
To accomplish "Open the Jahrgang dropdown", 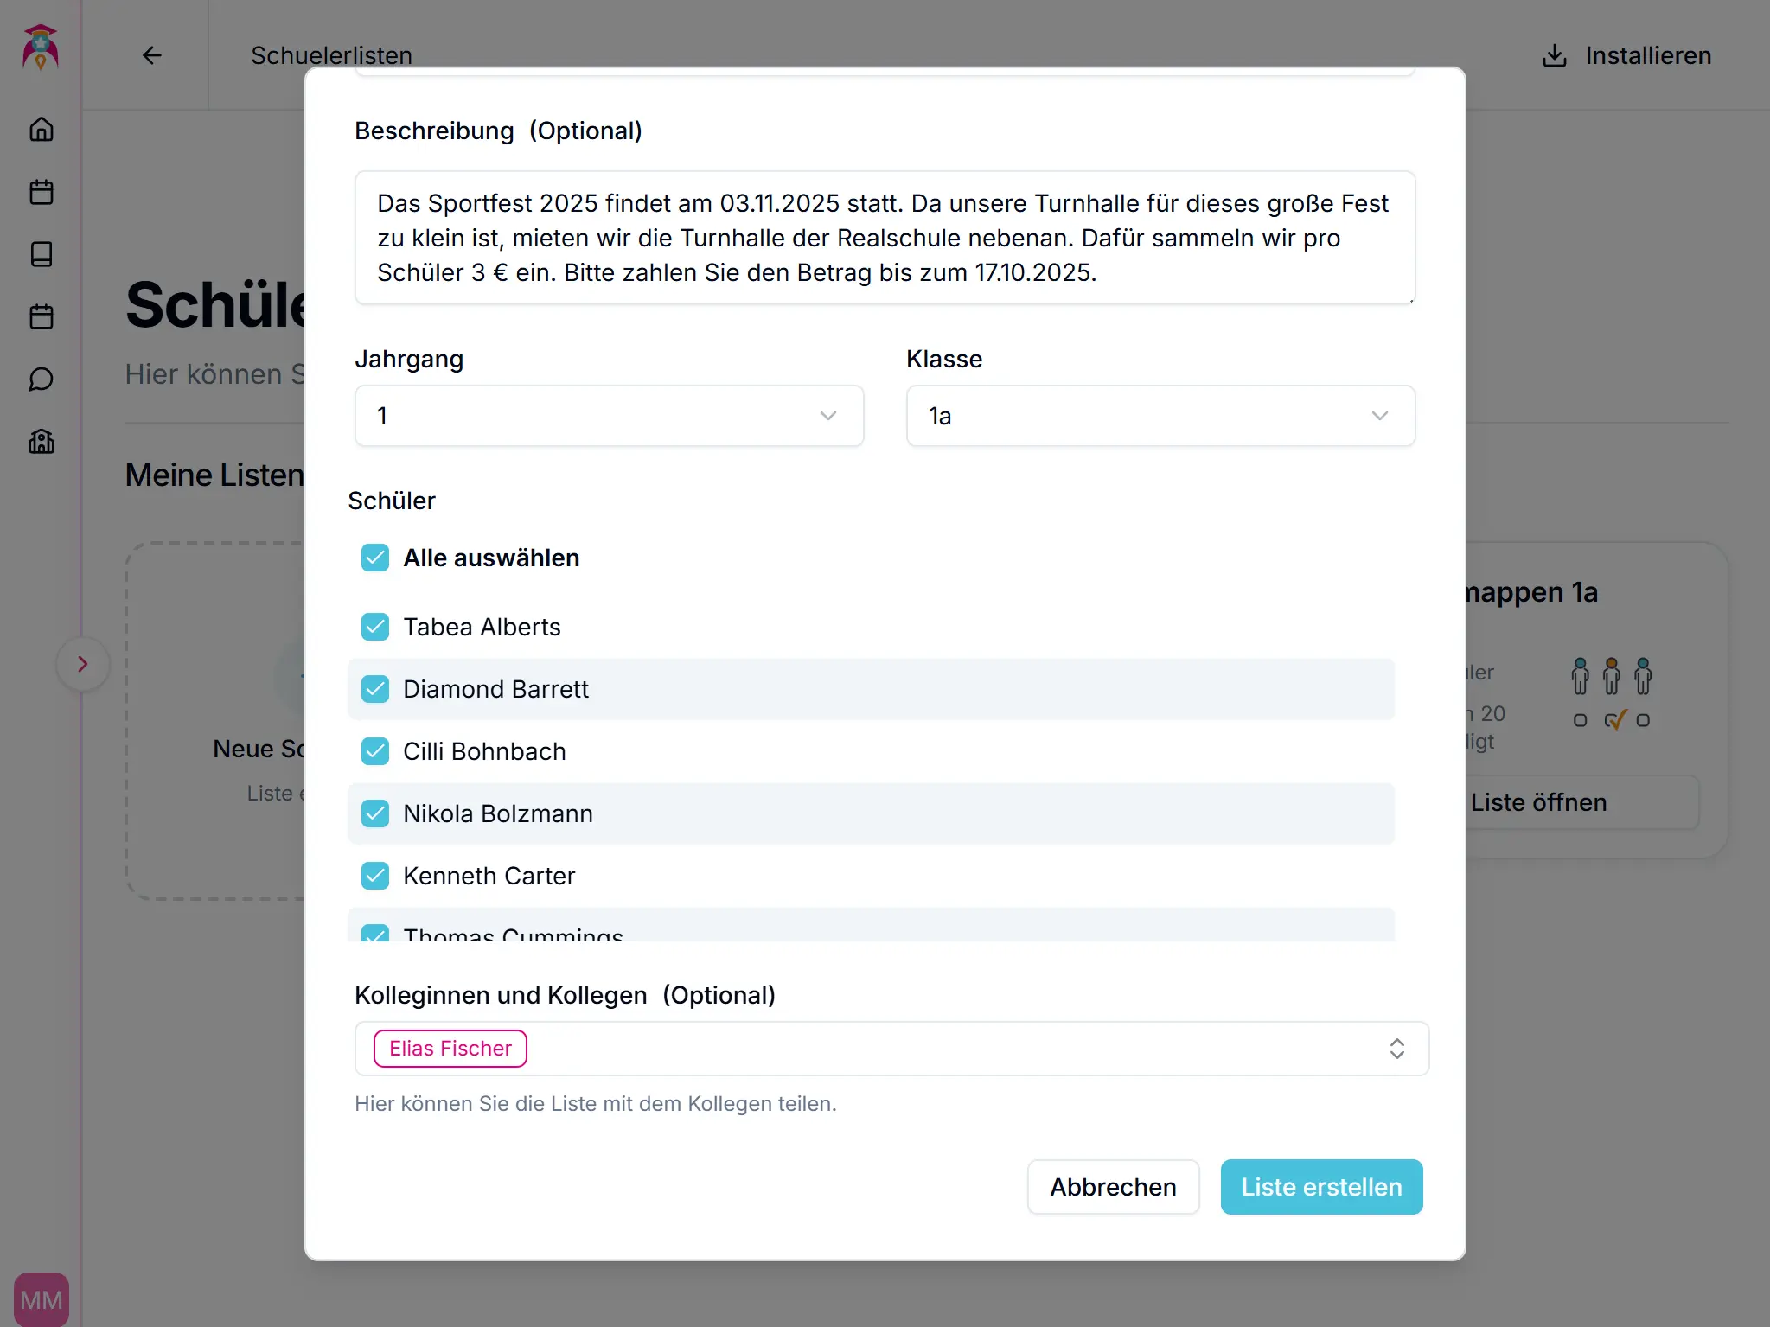I will [609, 416].
